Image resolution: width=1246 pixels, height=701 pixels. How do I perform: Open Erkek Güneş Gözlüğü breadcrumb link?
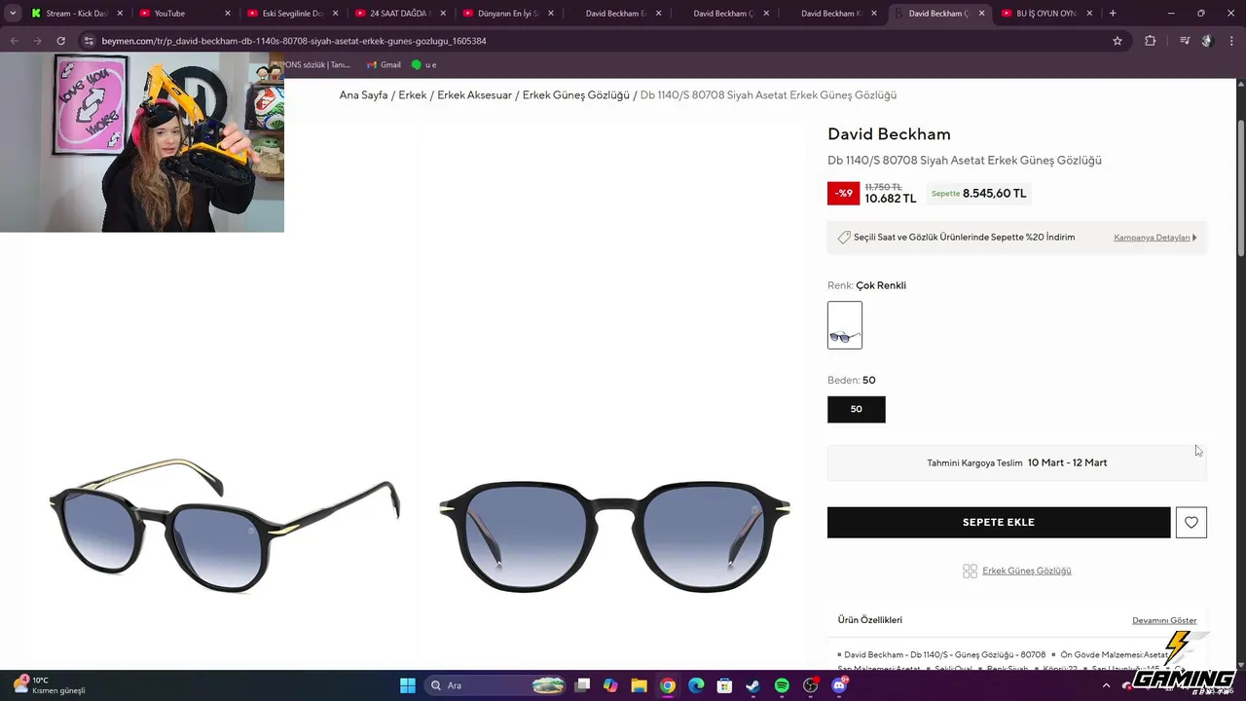[576, 95]
